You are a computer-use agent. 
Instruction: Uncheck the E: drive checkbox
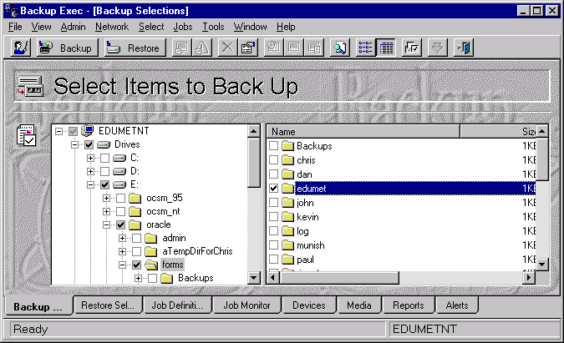point(104,184)
